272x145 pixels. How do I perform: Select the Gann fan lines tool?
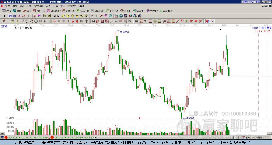(x=98, y=21)
